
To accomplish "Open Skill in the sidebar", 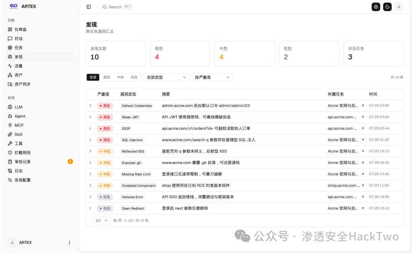I will click(x=40, y=134).
